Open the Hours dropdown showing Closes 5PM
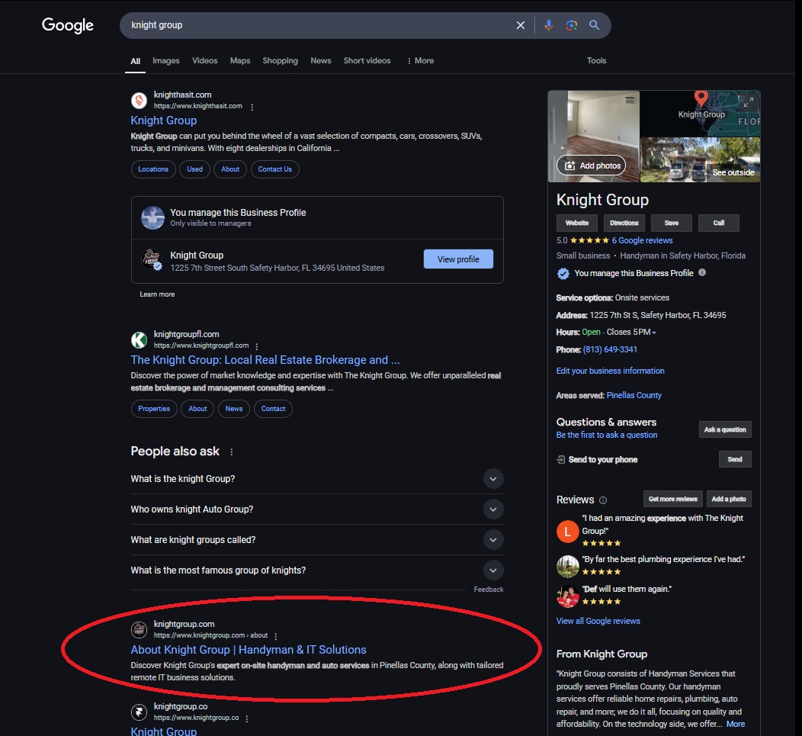The width and height of the screenshot is (802, 736). 631,333
